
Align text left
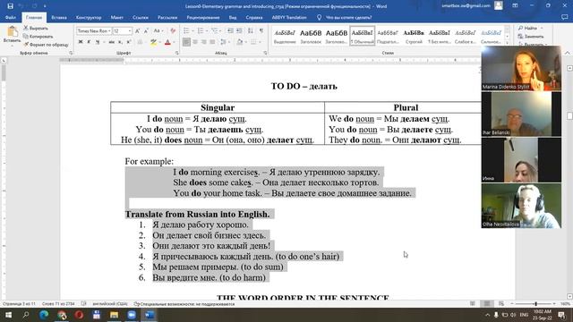186,42
